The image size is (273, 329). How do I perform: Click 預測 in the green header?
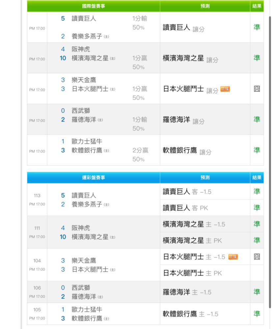pos(205,6)
